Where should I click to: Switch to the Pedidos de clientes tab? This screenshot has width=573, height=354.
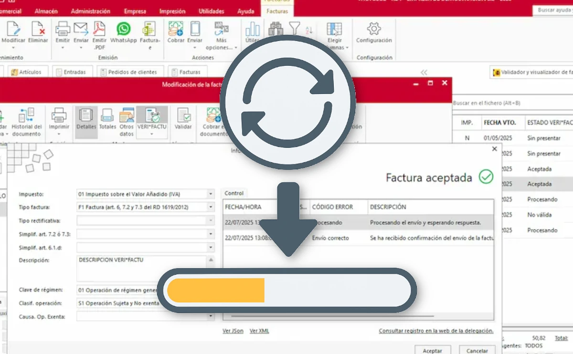(x=131, y=72)
